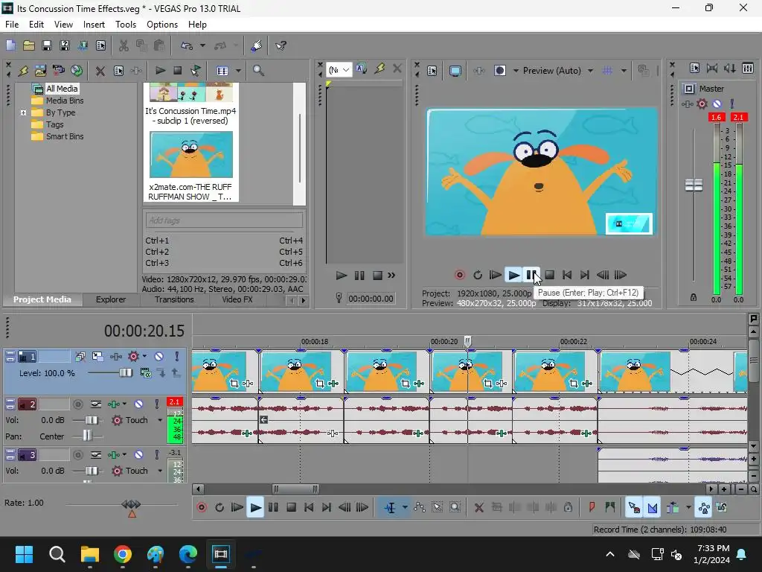Remove selected media with the X icon
Viewport: 762px width, 572px height.
[x=100, y=71]
